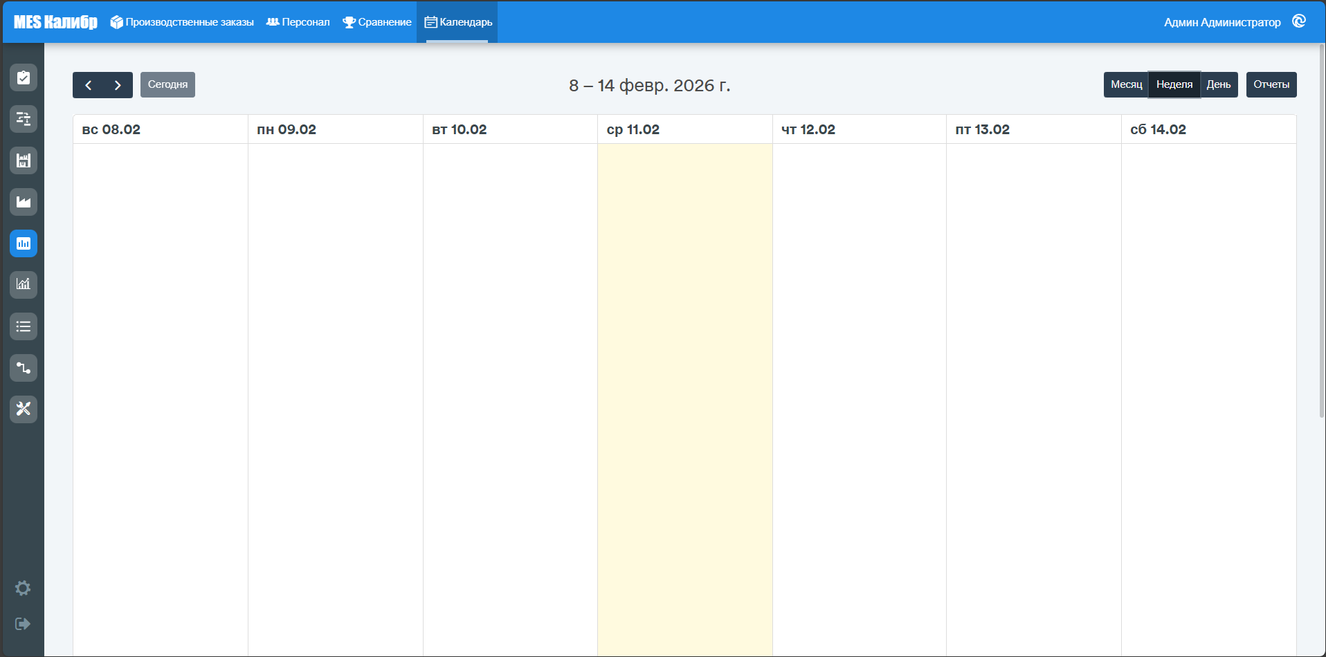Click the Отчеты button

[x=1271, y=84]
